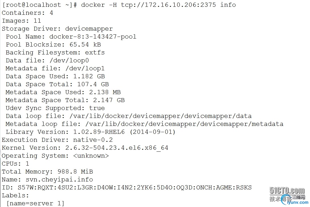Screen dimensions: 310x207
Task: Click the Kernel Version 2.6.32-504 line
Action: point(85,148)
